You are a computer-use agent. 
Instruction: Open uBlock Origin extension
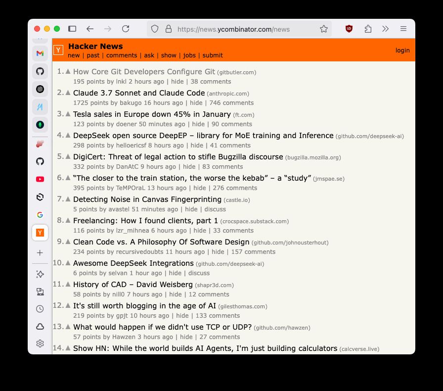click(x=349, y=29)
